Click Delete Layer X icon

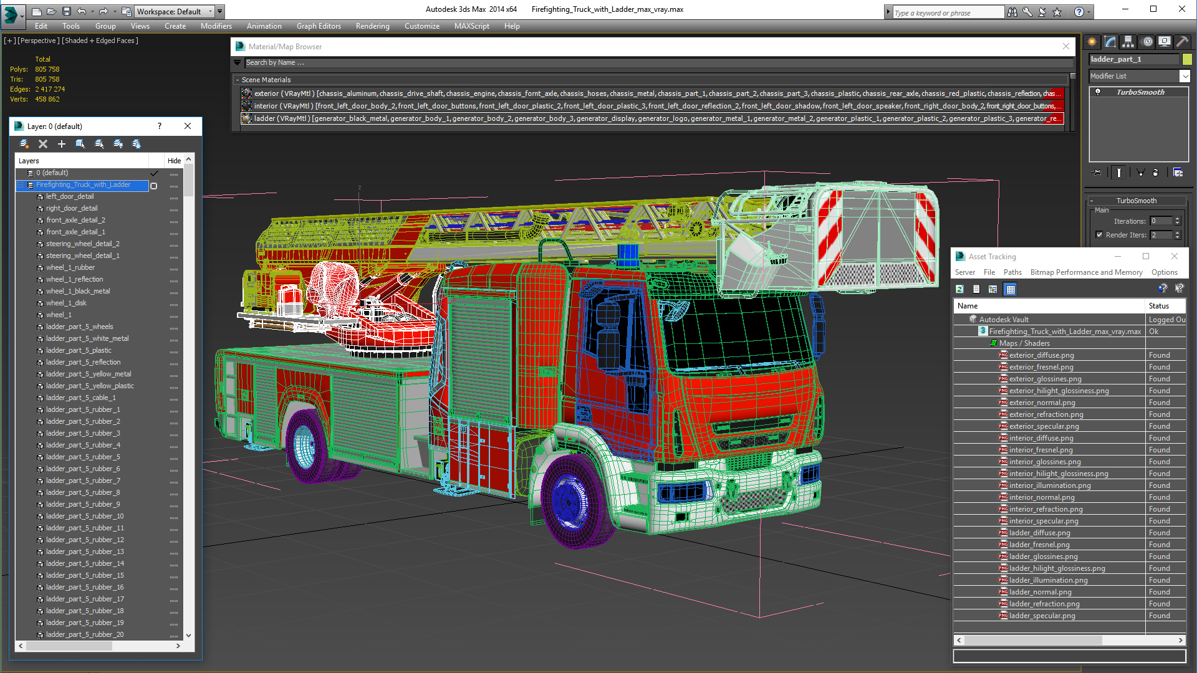[43, 144]
